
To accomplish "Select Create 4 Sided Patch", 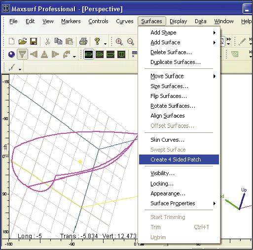I will 179,159.
